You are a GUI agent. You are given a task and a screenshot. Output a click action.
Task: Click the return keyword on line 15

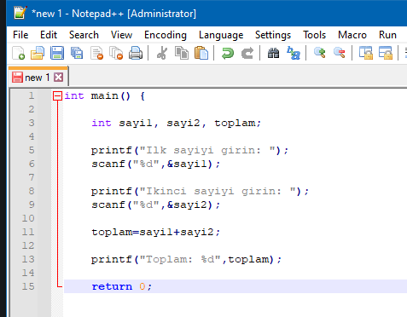112,286
